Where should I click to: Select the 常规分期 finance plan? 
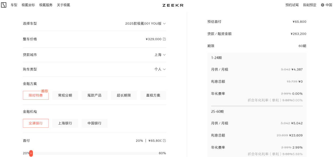(x=65, y=95)
